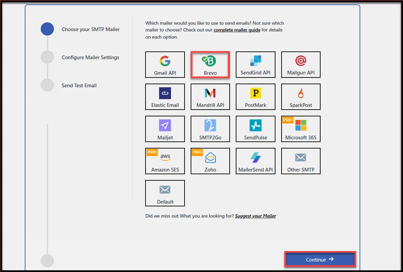This screenshot has width=403, height=272.
Task: Choose Mandrill API mailer
Action: pos(210,97)
